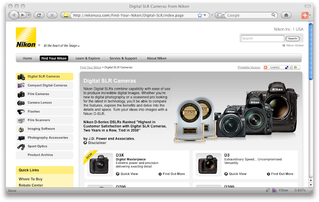Open the URL history dropdown arrow

(x=205, y=15)
